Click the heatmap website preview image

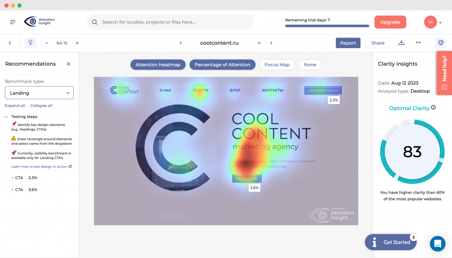226,151
